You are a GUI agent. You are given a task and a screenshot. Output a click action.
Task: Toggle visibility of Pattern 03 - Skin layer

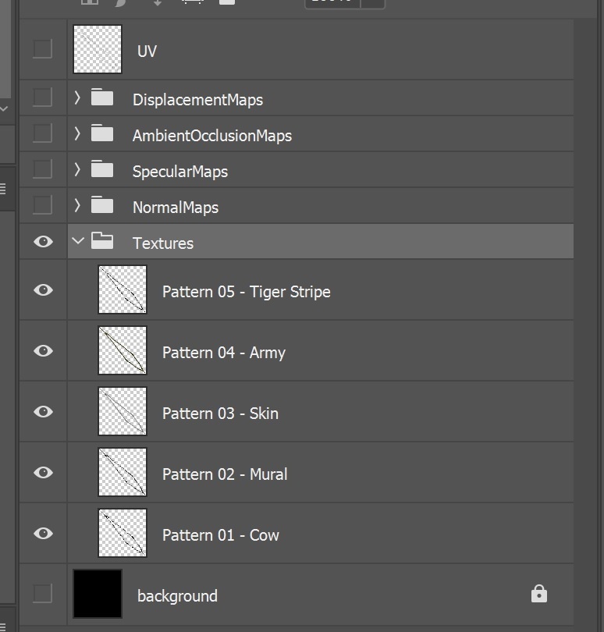[44, 412]
